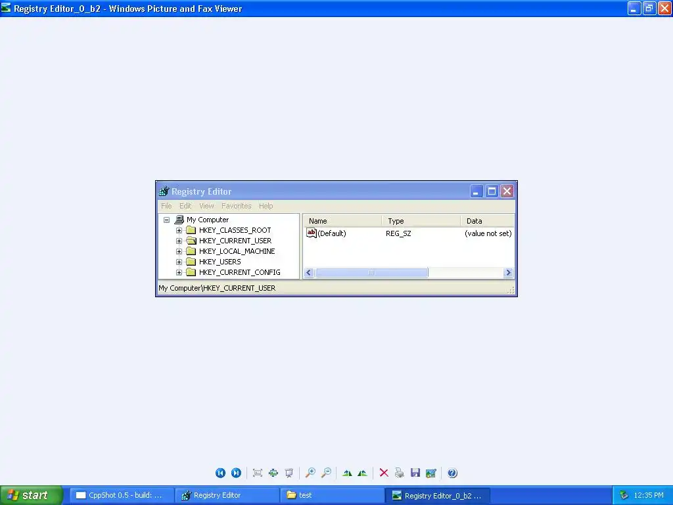673x505 pixels.
Task: Click the (value not set) data cell
Action: [x=488, y=233]
